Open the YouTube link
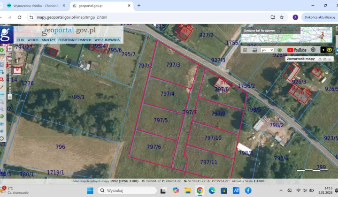This screenshot has height=197, width=338. (x=297, y=50)
